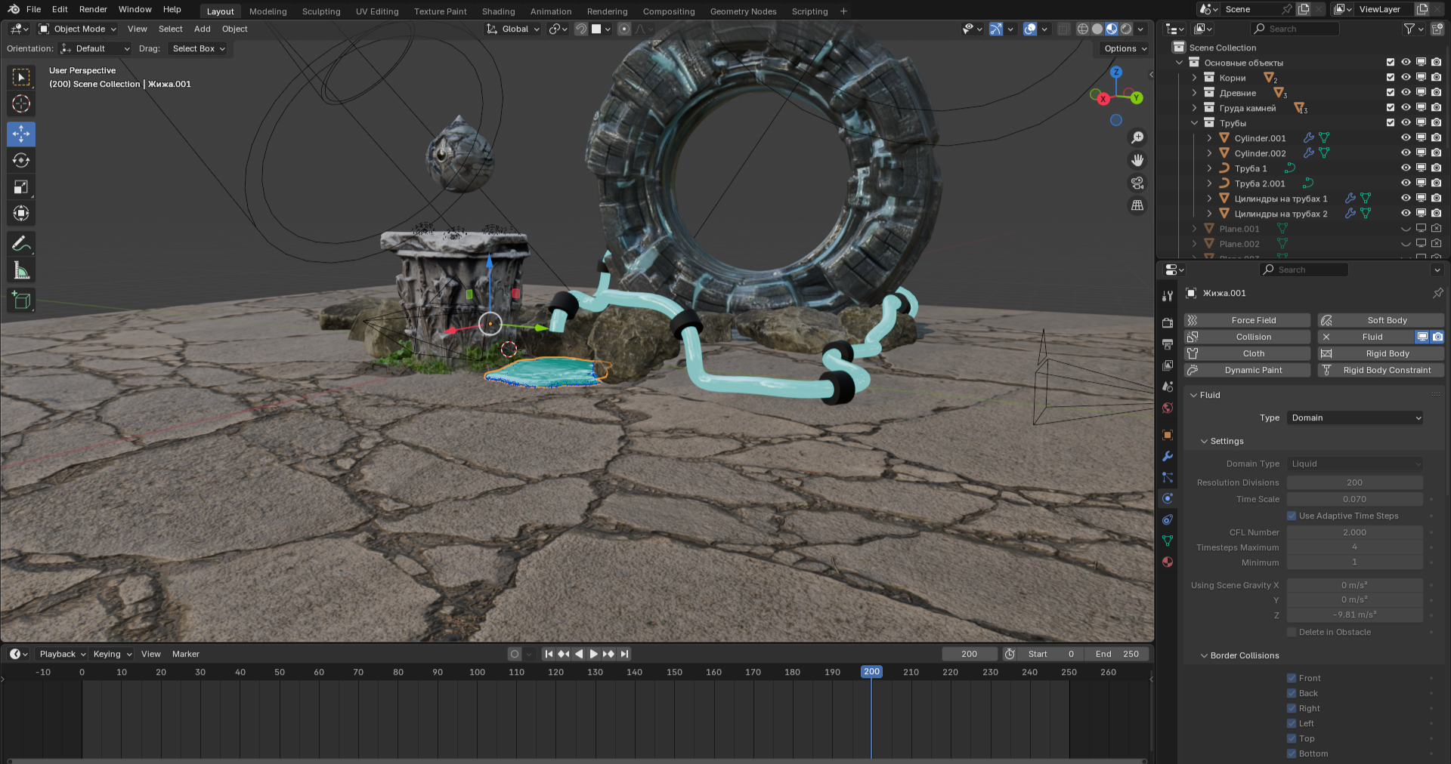Switch to the Shading workspace tab
Screen dimensions: 1451x764
pos(498,11)
